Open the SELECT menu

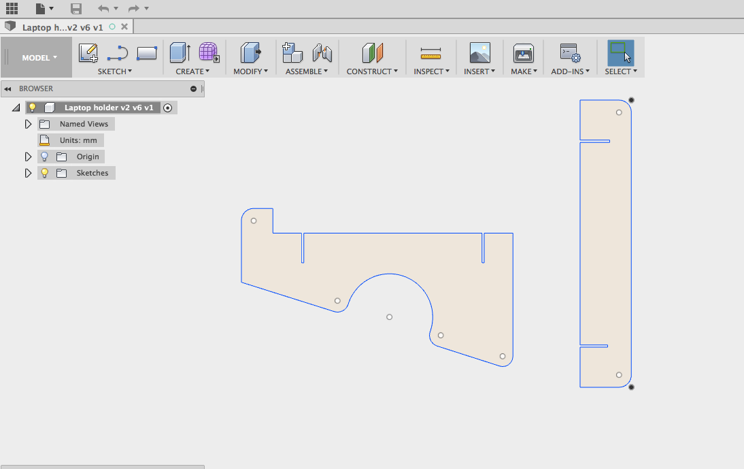621,71
